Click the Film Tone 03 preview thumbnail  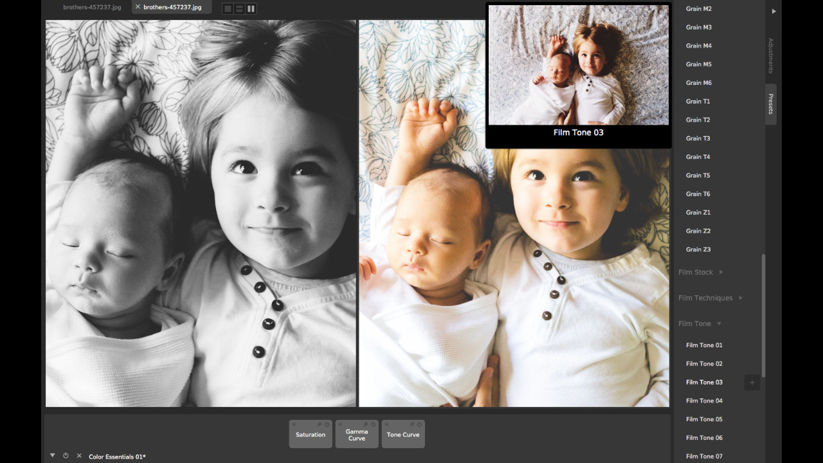578,65
